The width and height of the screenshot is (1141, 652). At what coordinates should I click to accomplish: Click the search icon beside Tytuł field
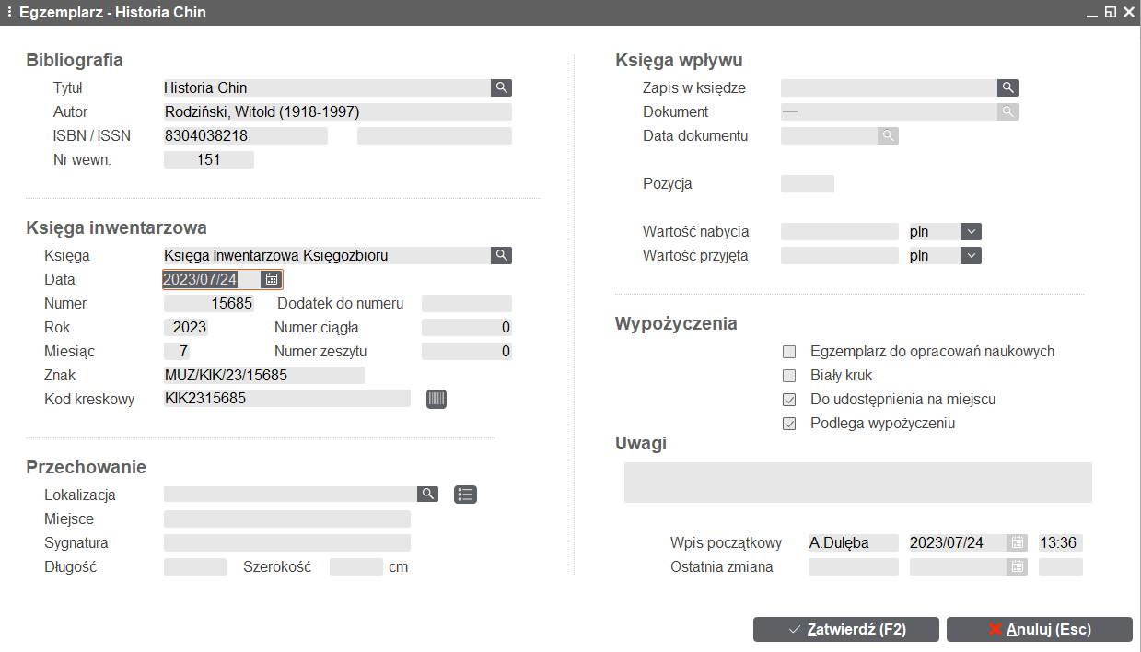(501, 87)
